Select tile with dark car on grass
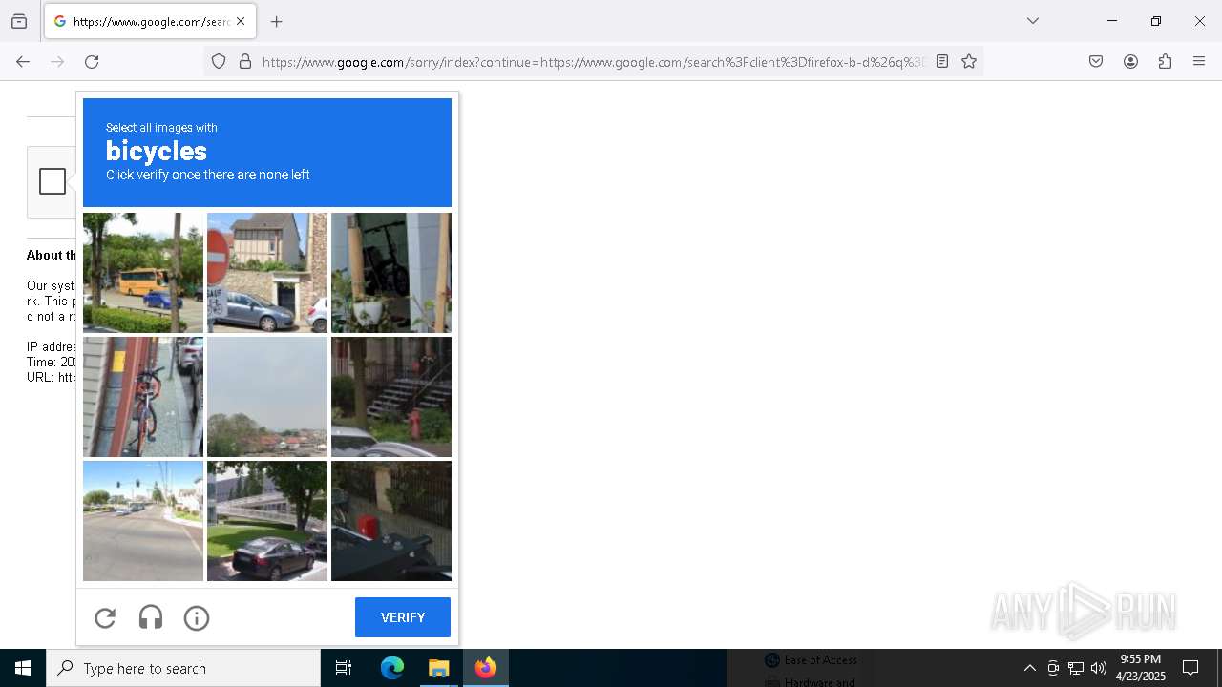Screen dimensions: 1222x687 coord(267,521)
